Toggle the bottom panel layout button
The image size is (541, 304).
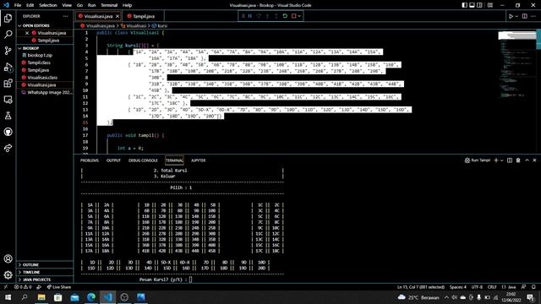click(472, 5)
